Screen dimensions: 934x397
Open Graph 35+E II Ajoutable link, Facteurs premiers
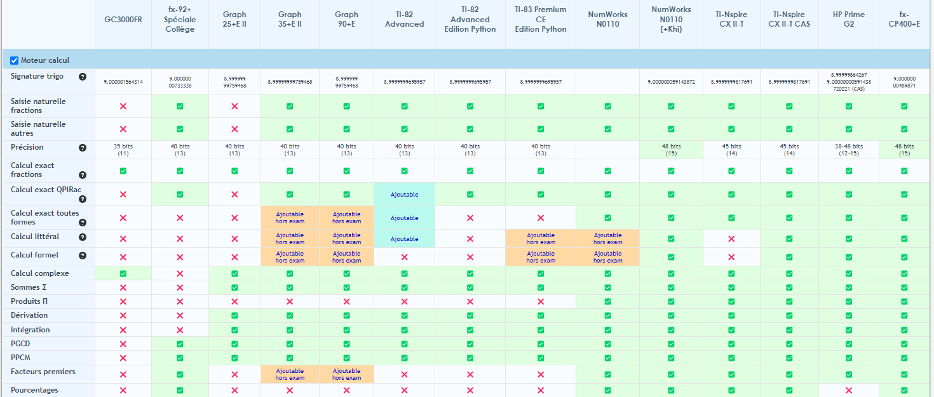(x=290, y=374)
